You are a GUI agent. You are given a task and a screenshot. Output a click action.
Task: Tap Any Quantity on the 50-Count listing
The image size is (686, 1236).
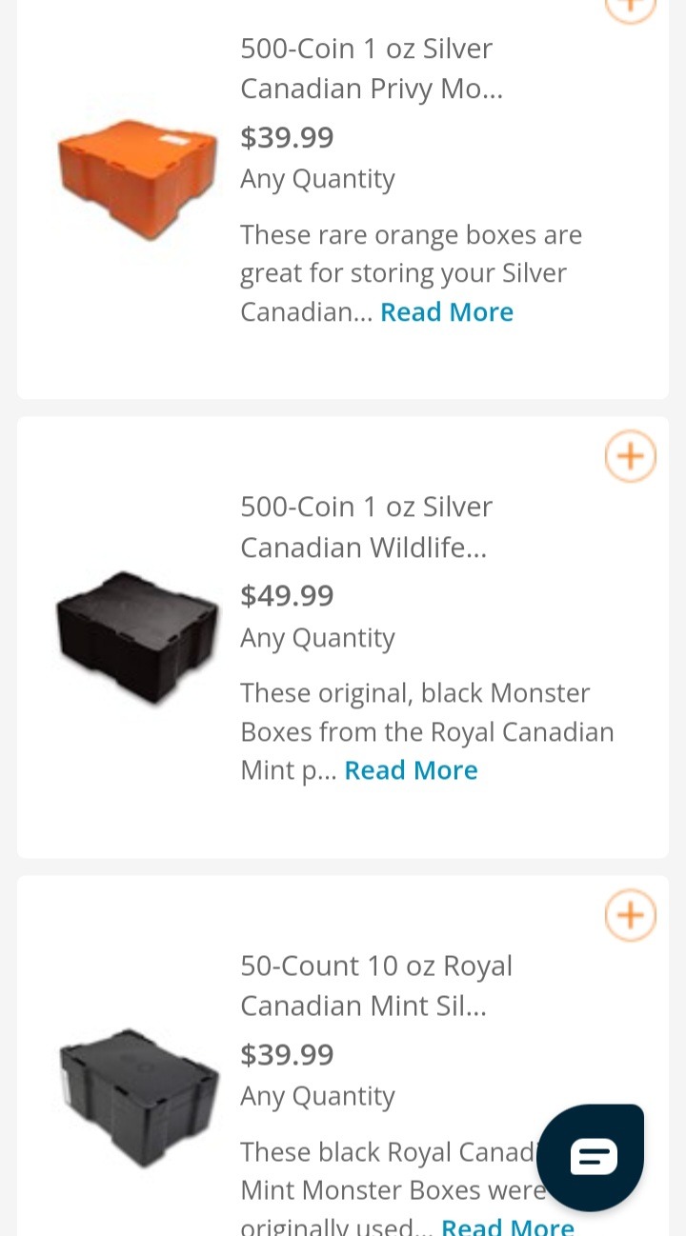click(317, 1097)
